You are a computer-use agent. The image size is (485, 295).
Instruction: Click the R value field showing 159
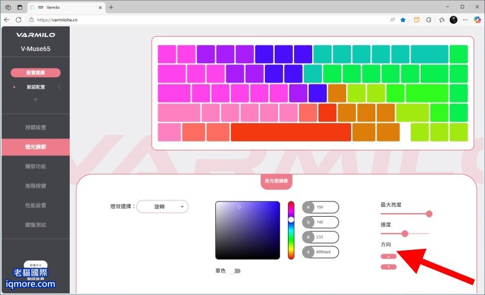point(321,208)
